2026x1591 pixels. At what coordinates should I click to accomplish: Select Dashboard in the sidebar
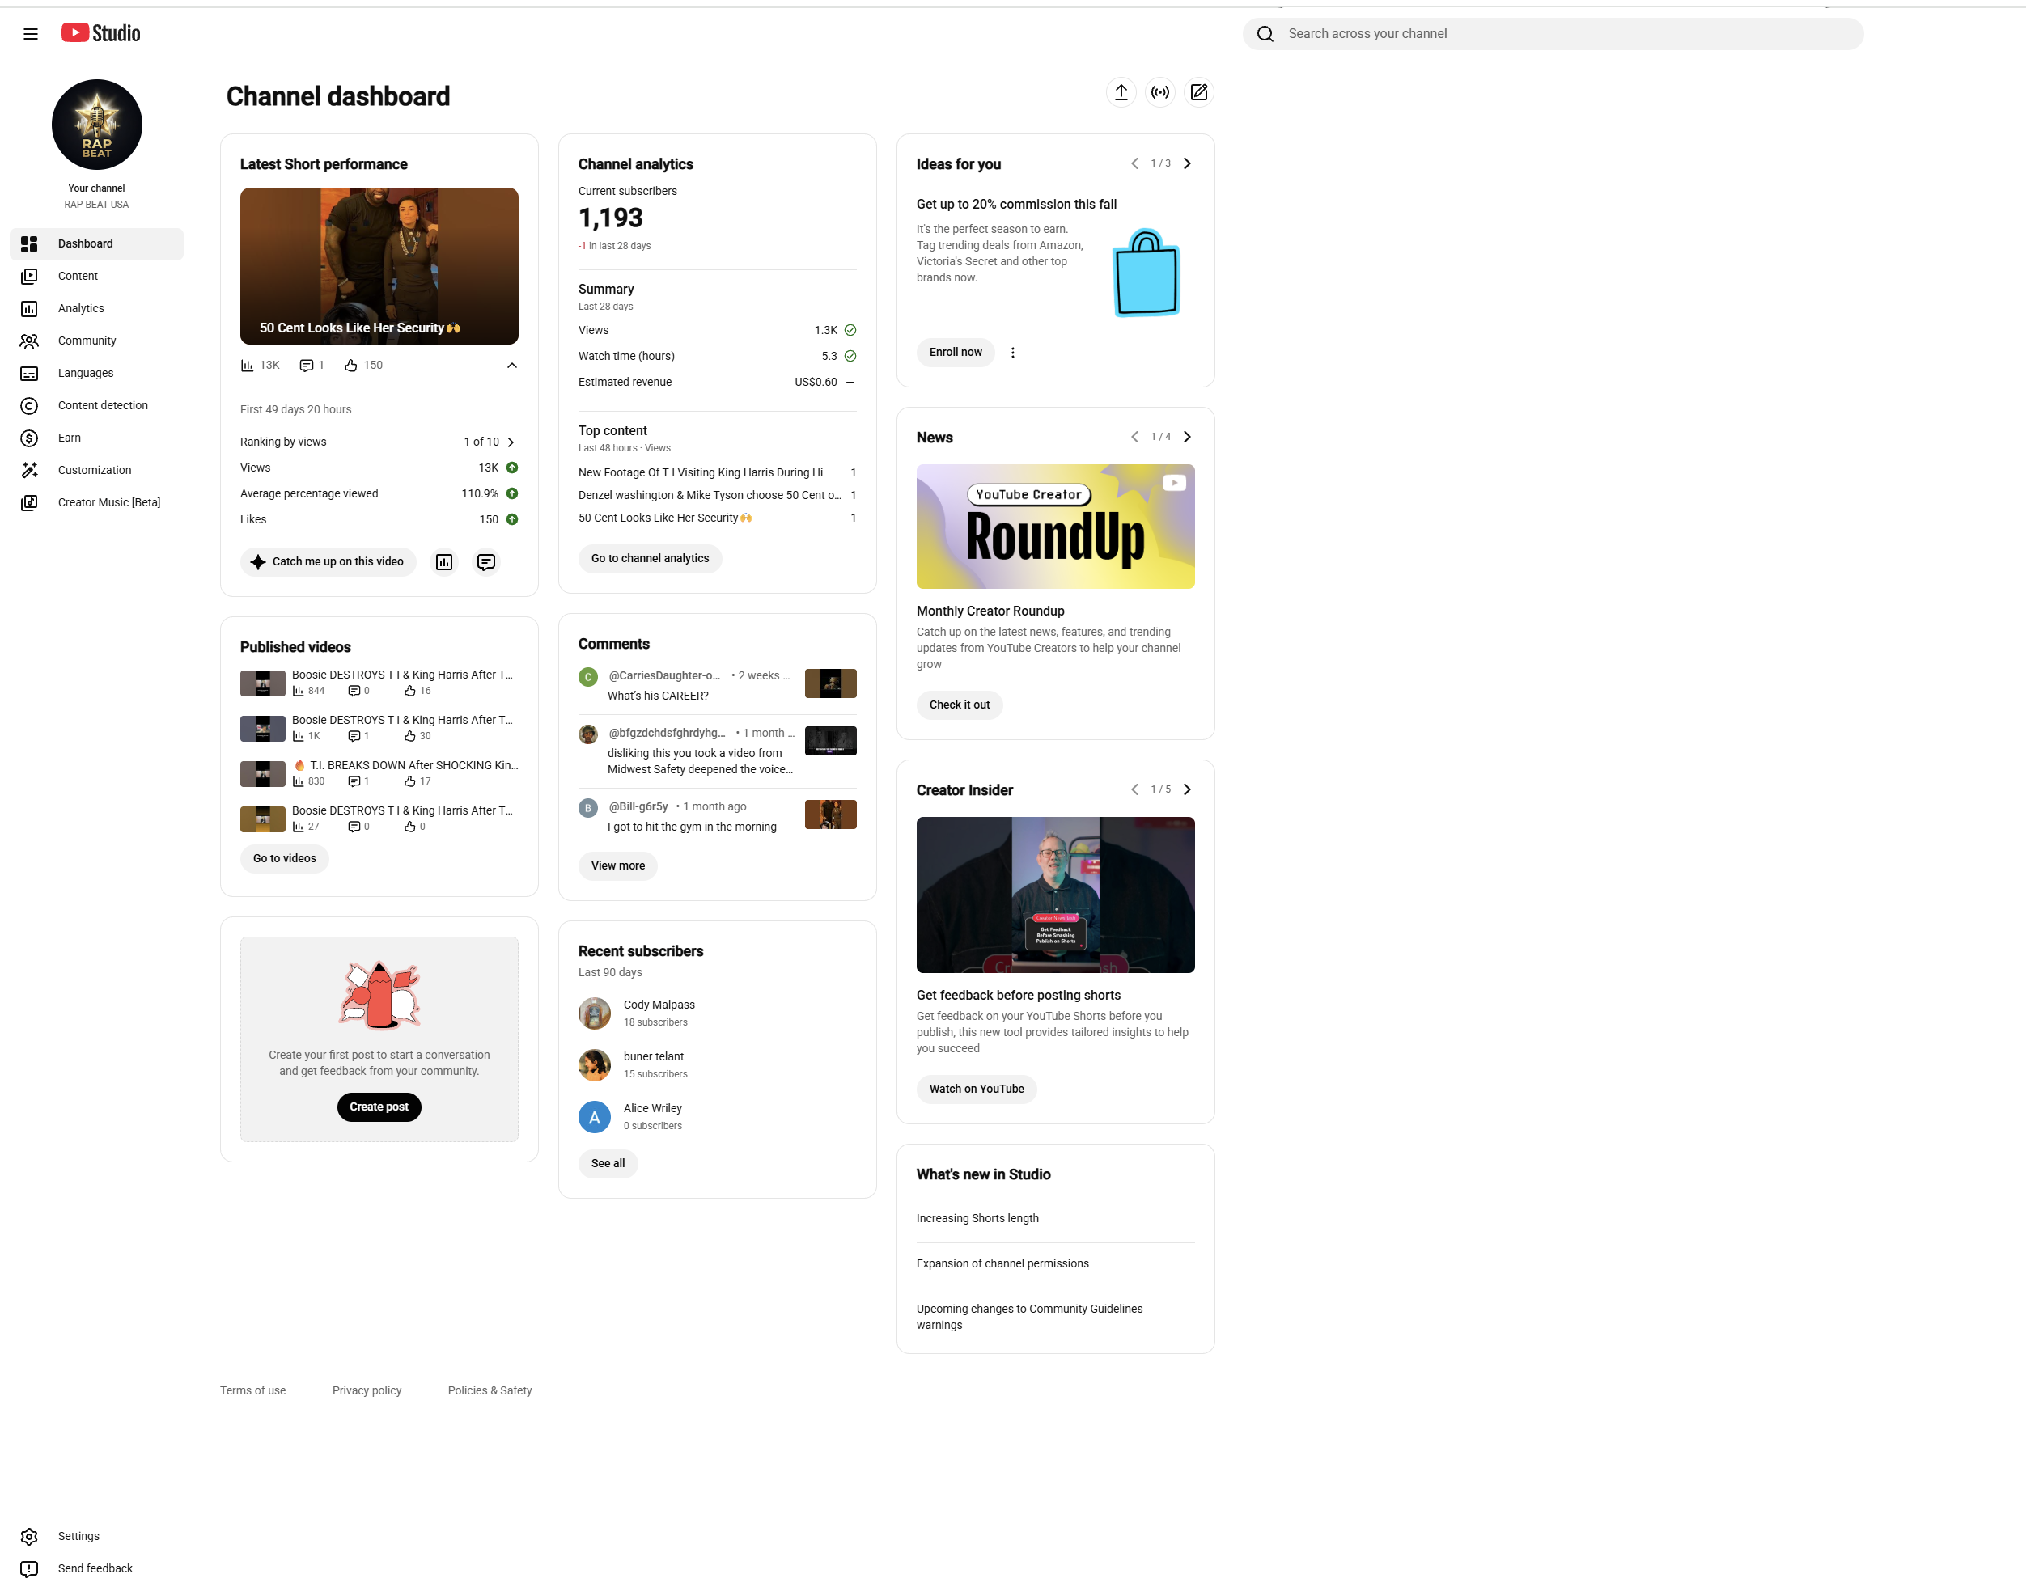(97, 244)
